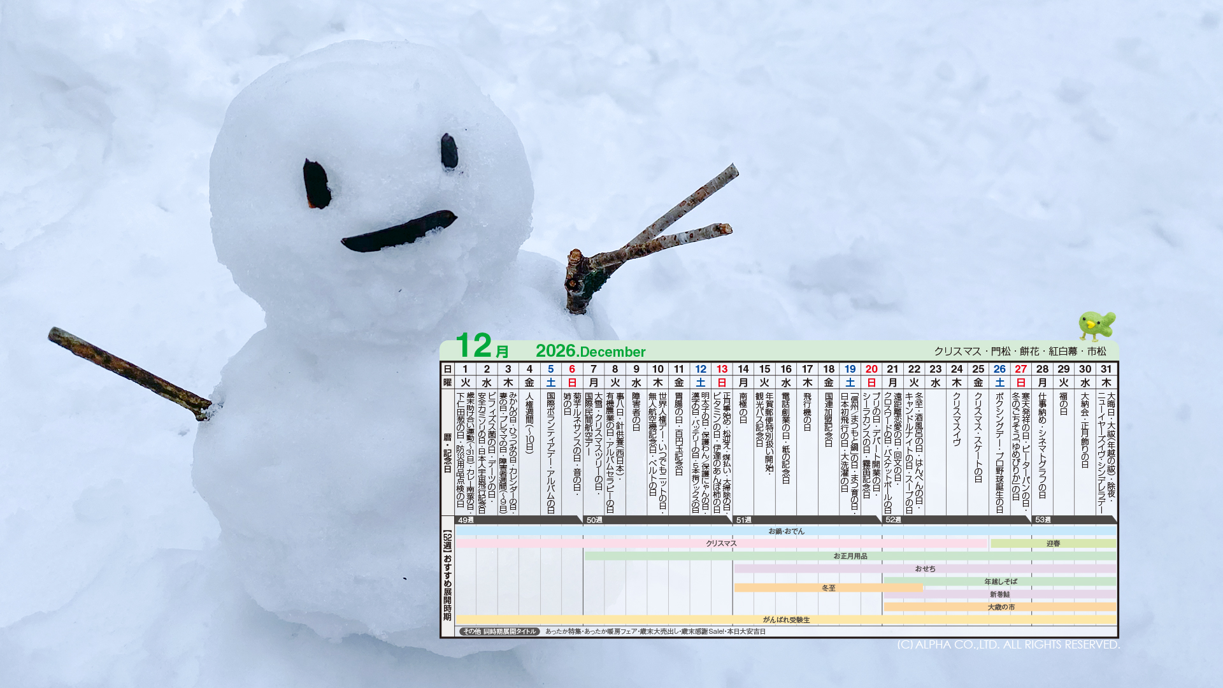1223x688 pixels.
Task: Click the 'お正月用品' period bar
Action: click(850, 556)
